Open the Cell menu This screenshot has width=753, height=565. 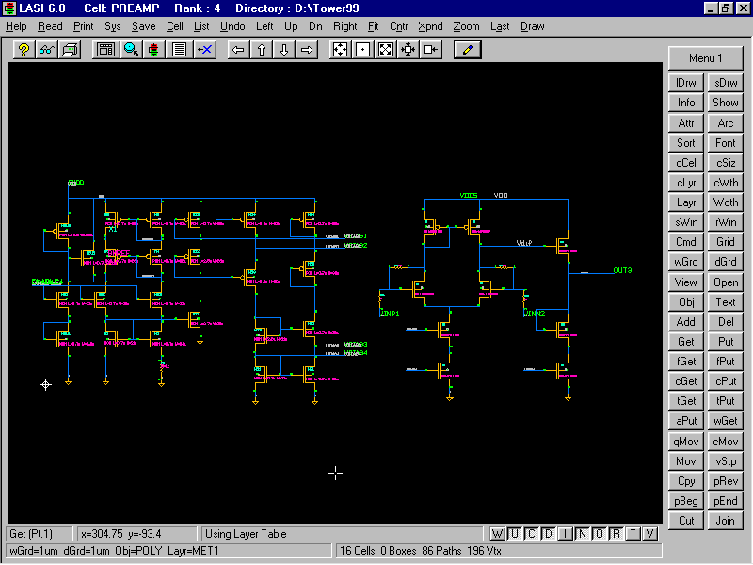(175, 26)
